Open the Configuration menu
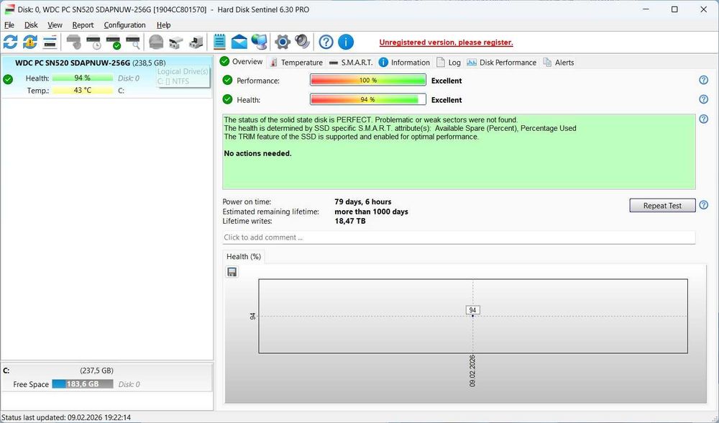719x423 pixels. tap(124, 24)
